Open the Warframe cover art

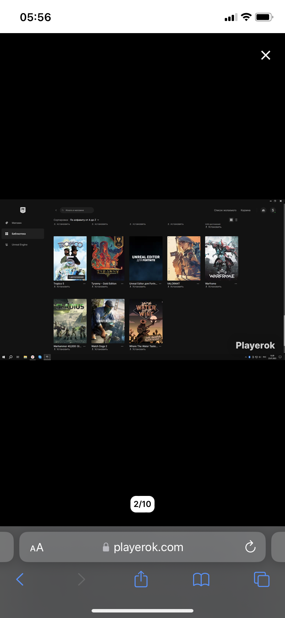222,258
